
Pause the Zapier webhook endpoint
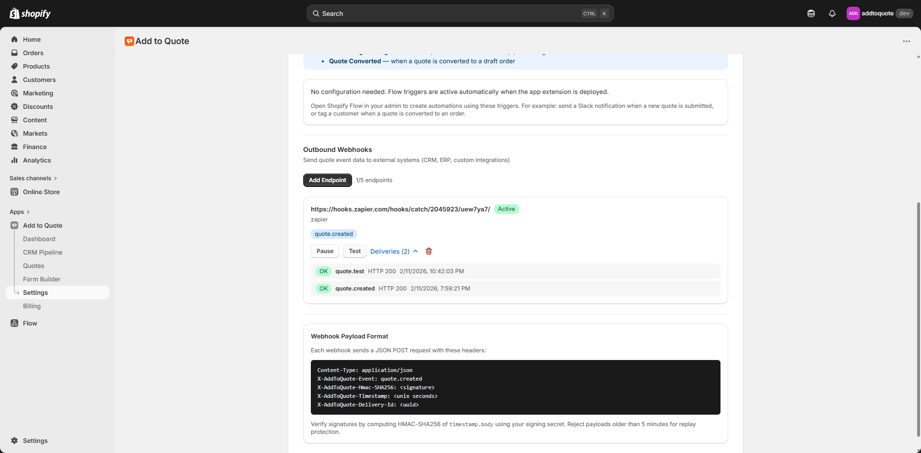(x=324, y=251)
